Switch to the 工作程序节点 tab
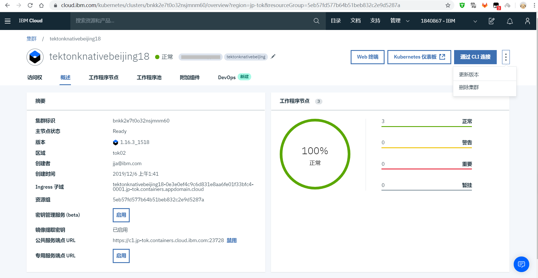This screenshot has width=538, height=278. pyautogui.click(x=103, y=77)
